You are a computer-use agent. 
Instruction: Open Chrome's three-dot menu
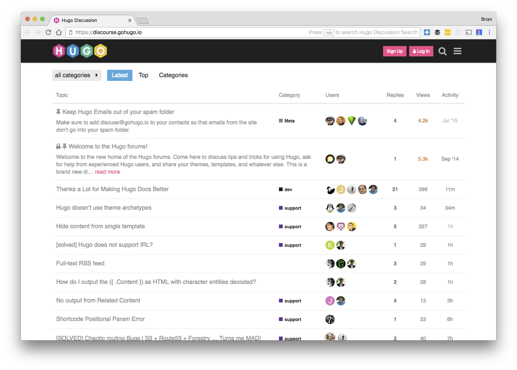[489, 32]
